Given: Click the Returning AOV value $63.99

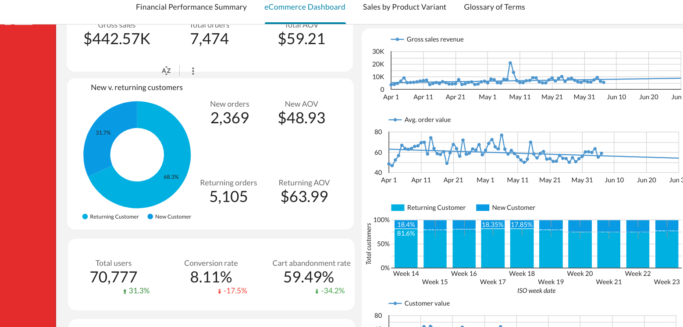Looking at the screenshot, I should tap(304, 197).
